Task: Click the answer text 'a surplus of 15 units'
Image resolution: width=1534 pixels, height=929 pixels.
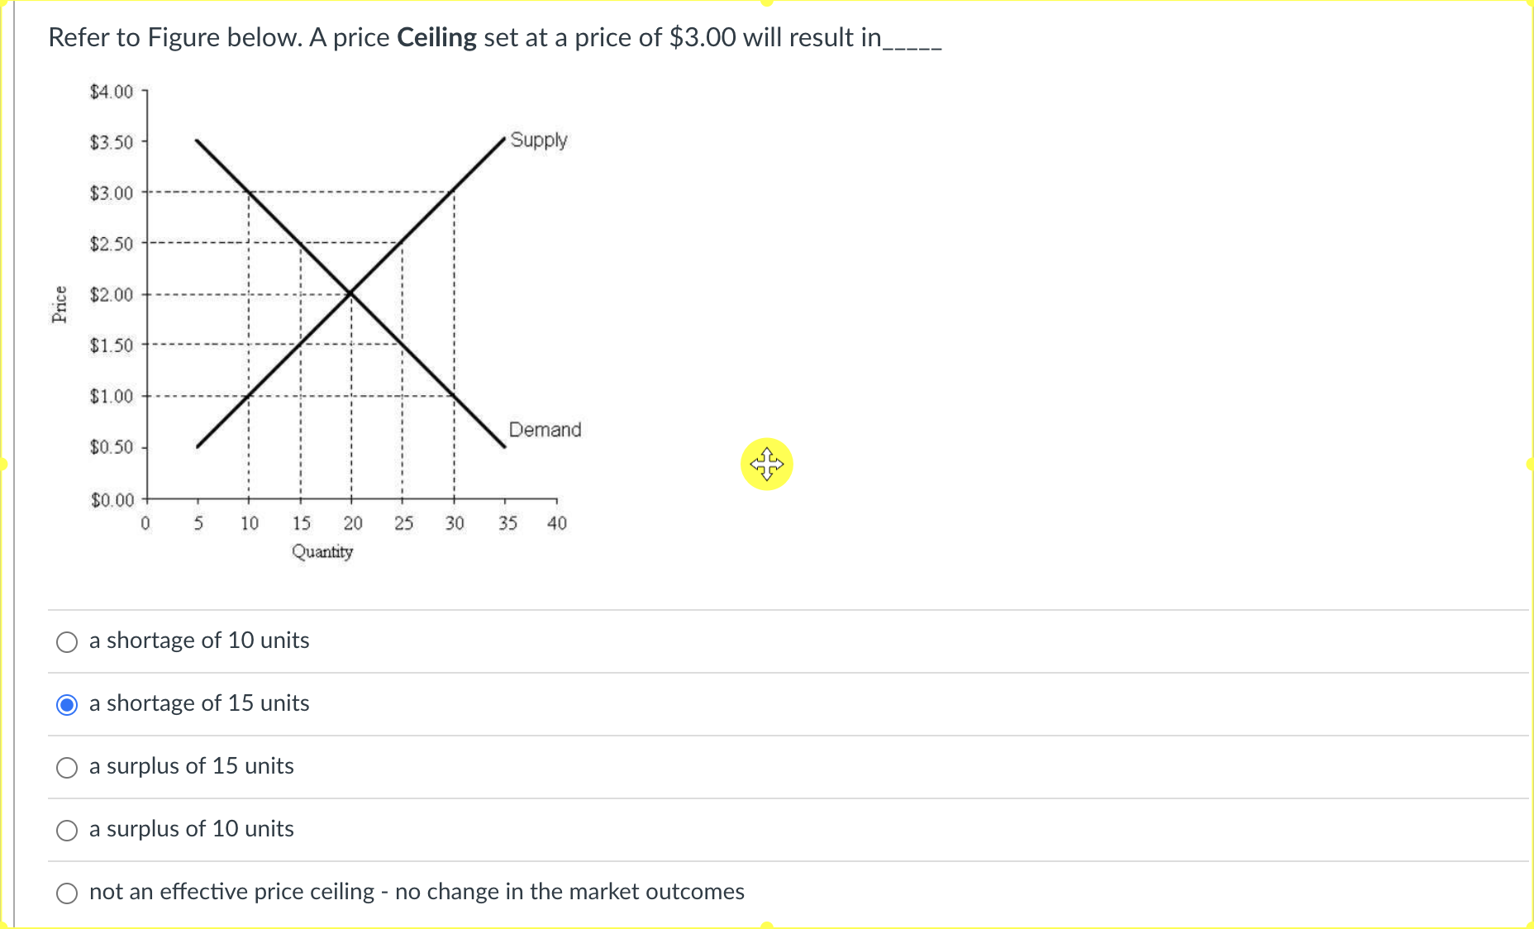Action: [x=192, y=766]
